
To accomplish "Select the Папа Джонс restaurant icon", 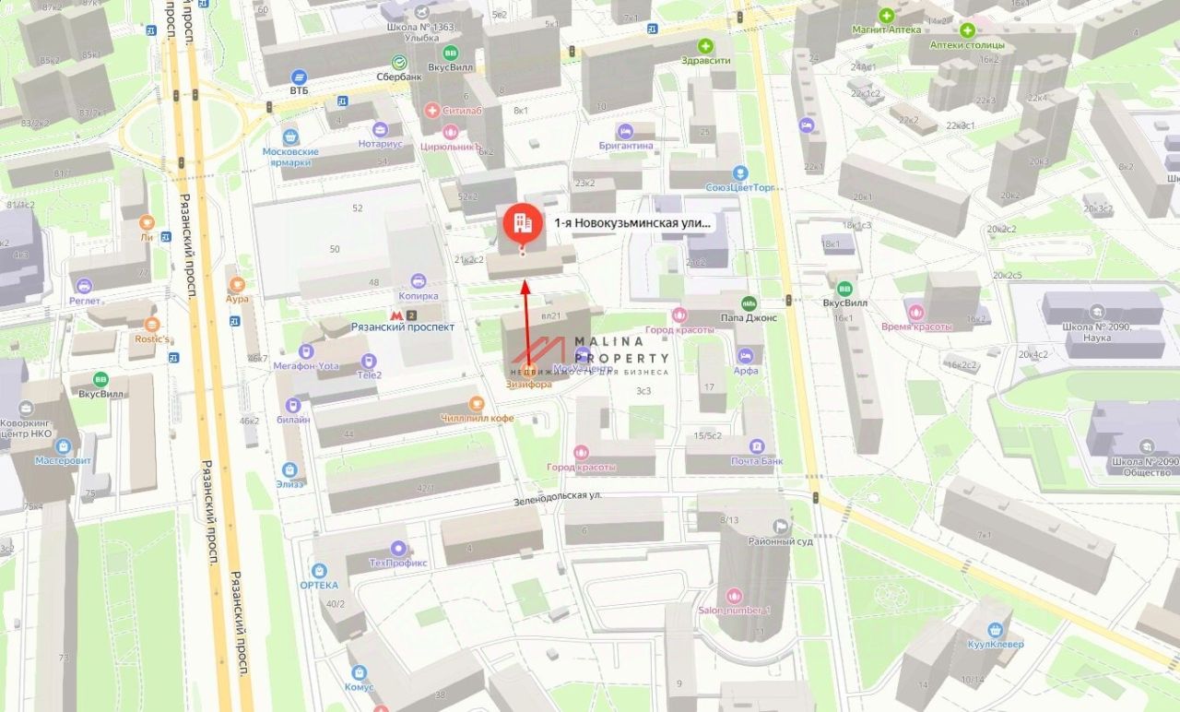I will coord(749,303).
